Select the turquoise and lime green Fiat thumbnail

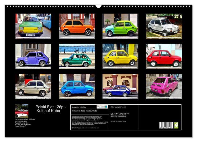[120, 26]
